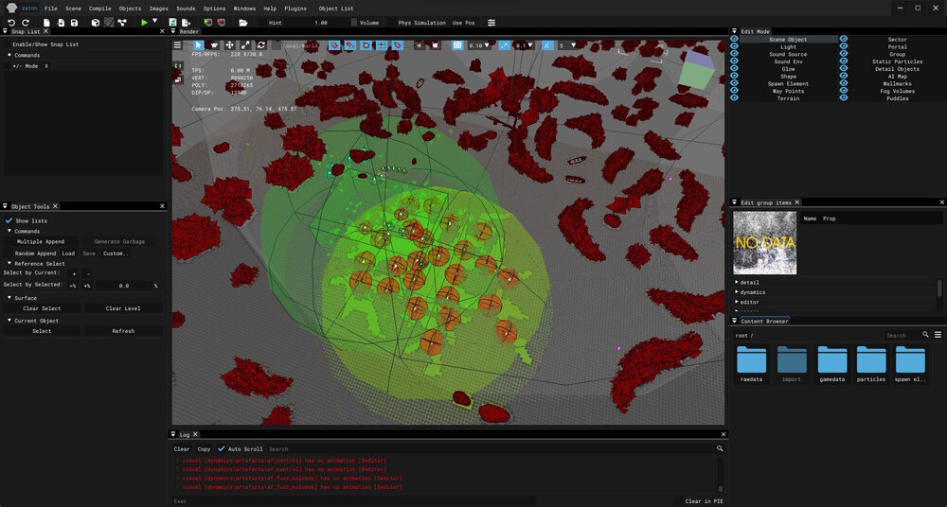Click the Save floppy-disk icon

pyautogui.click(x=74, y=23)
